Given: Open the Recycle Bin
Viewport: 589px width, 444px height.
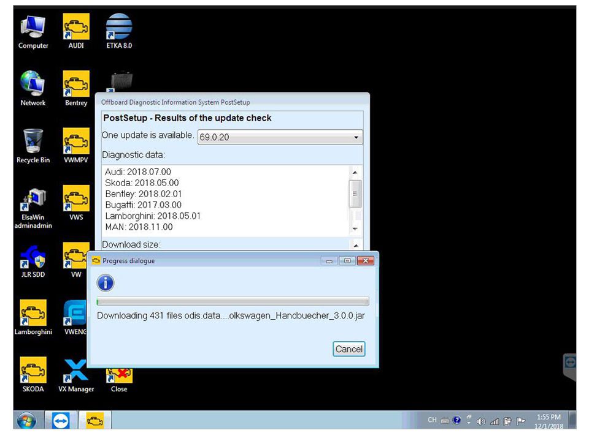Looking at the screenshot, I should 33,146.
